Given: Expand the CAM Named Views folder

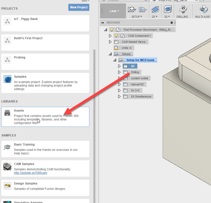Looking at the screenshot, I should tap(110, 42).
